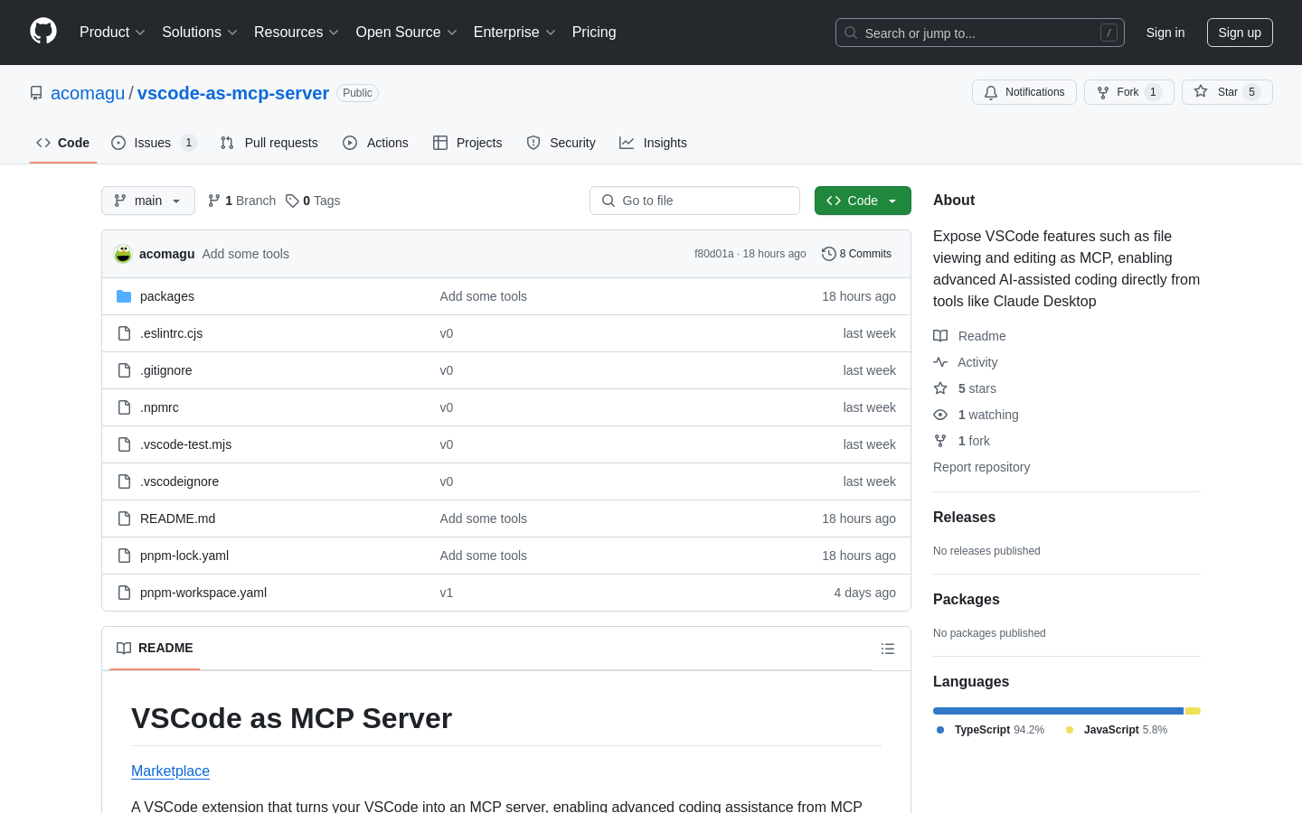Expand the Enterprise menu
This screenshot has height=813, width=1302.
point(514,33)
